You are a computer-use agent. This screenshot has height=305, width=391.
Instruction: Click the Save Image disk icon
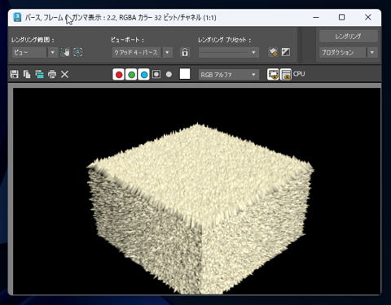tap(15, 74)
